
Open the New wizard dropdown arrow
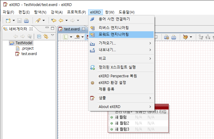coord(14,20)
